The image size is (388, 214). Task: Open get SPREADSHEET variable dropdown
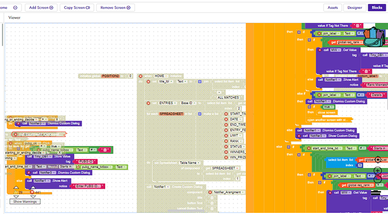pyautogui.click(x=225, y=169)
